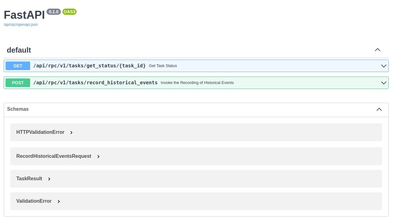Click the OAS3 badge

[69, 12]
